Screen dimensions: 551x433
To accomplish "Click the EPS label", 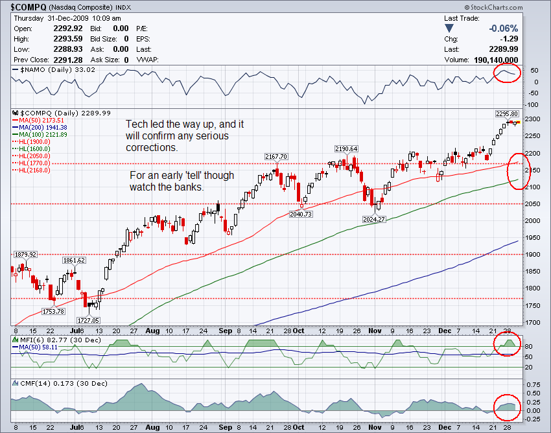I will coord(143,39).
